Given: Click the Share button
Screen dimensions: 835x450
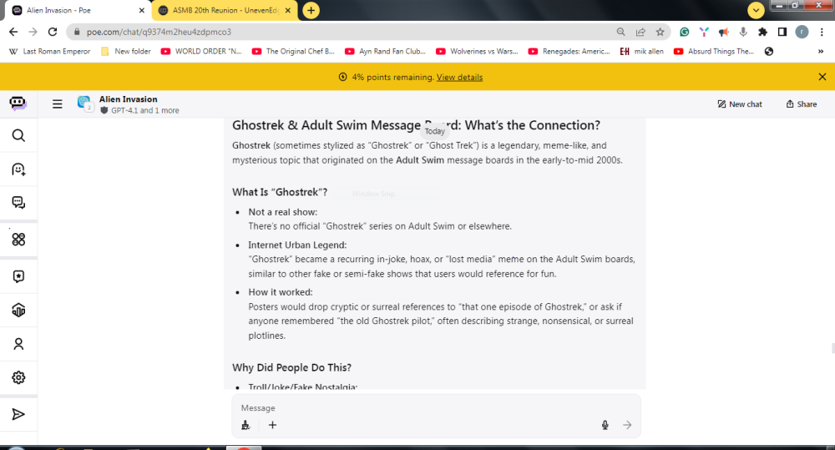Looking at the screenshot, I should (802, 104).
